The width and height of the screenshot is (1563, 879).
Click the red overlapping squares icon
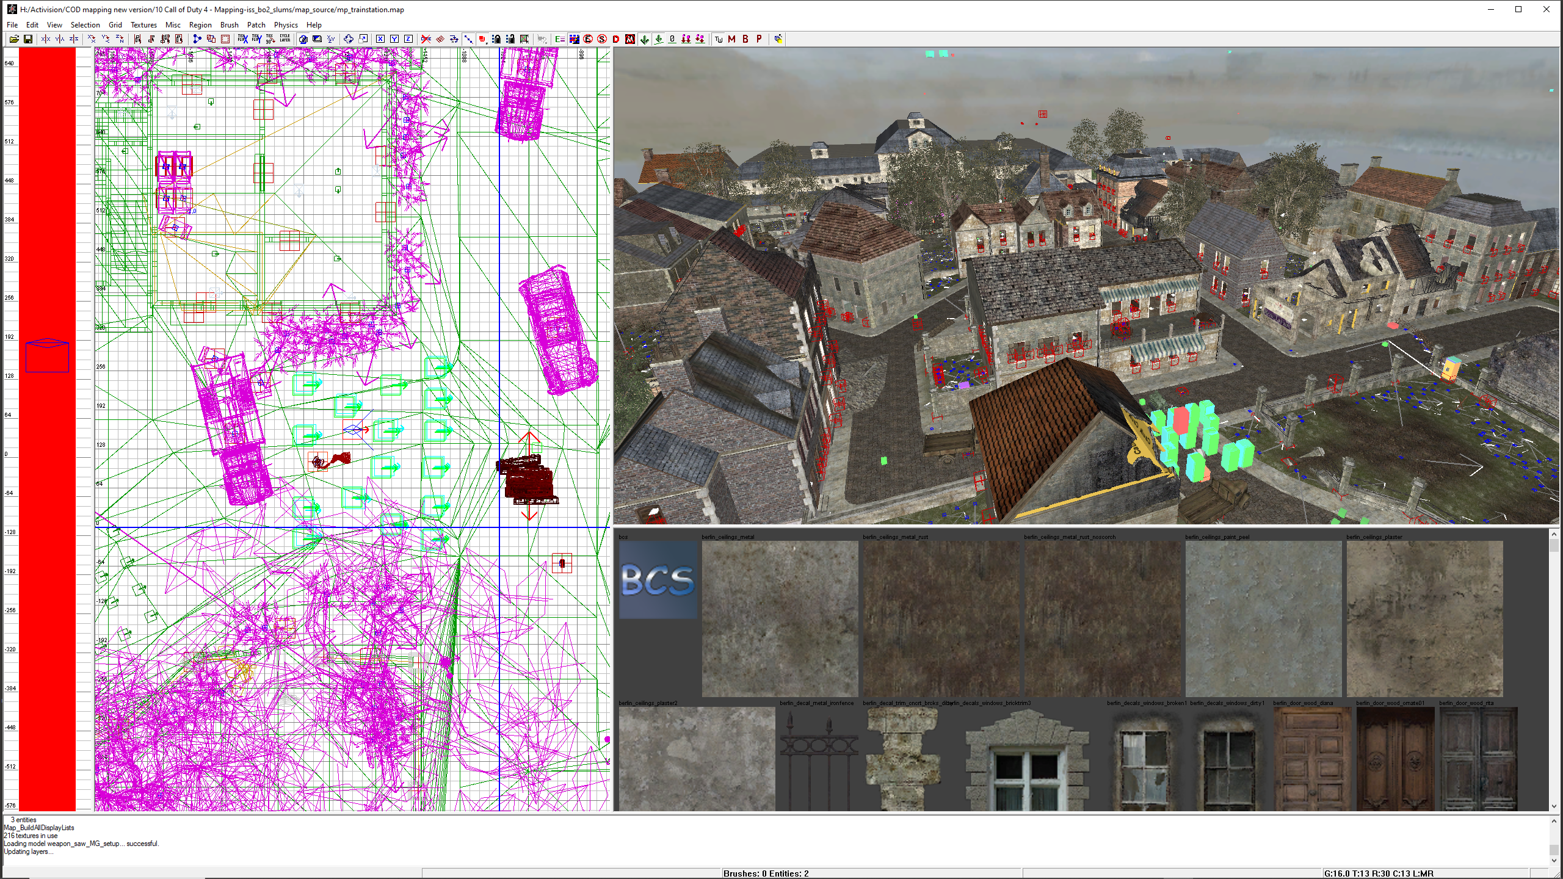point(211,39)
